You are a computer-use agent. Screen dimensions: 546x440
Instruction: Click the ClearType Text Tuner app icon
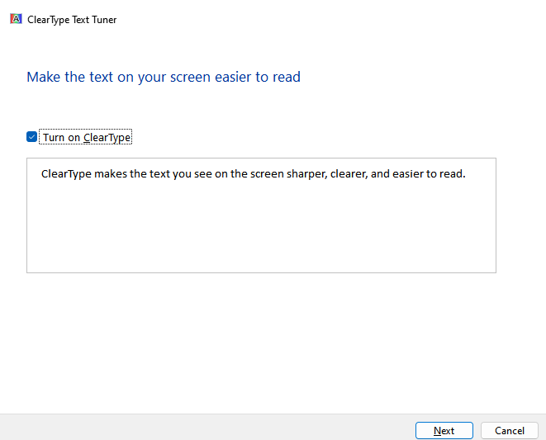coord(16,19)
